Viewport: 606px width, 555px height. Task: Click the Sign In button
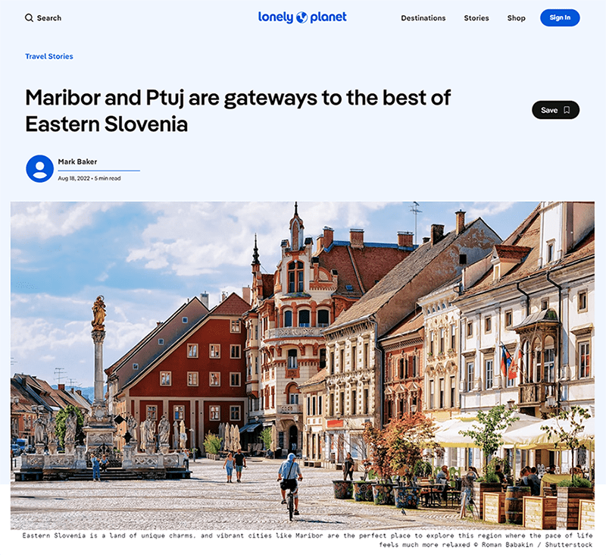click(x=560, y=17)
